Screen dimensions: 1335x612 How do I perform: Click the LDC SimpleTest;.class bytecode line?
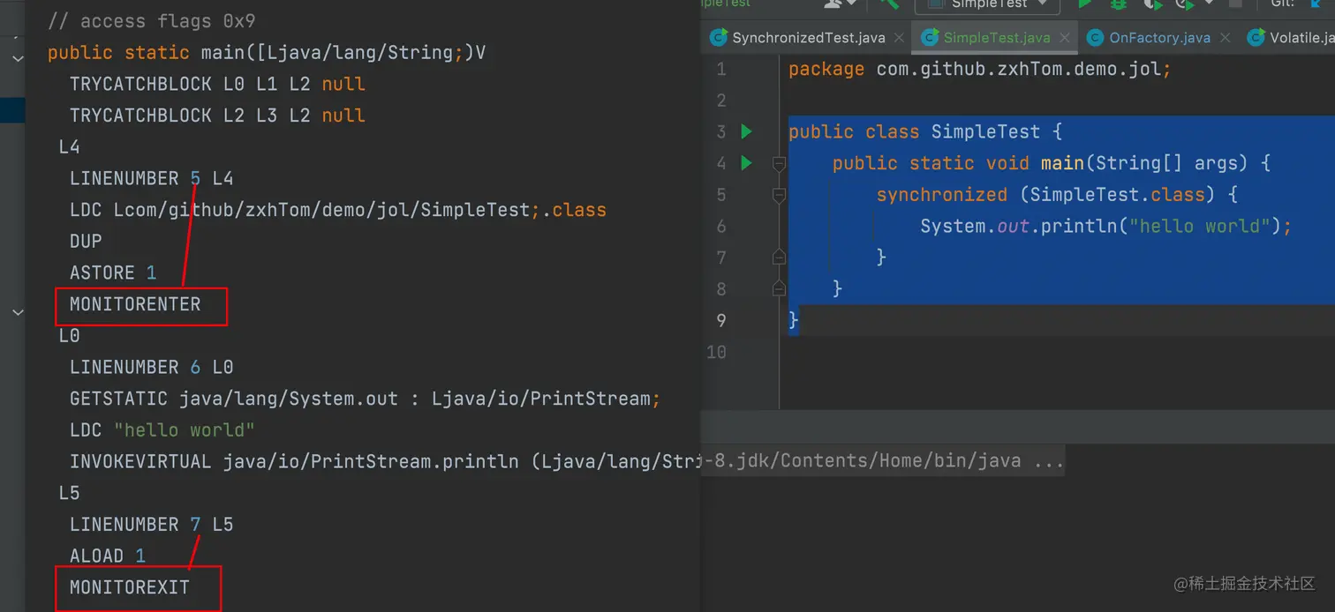[x=338, y=210]
